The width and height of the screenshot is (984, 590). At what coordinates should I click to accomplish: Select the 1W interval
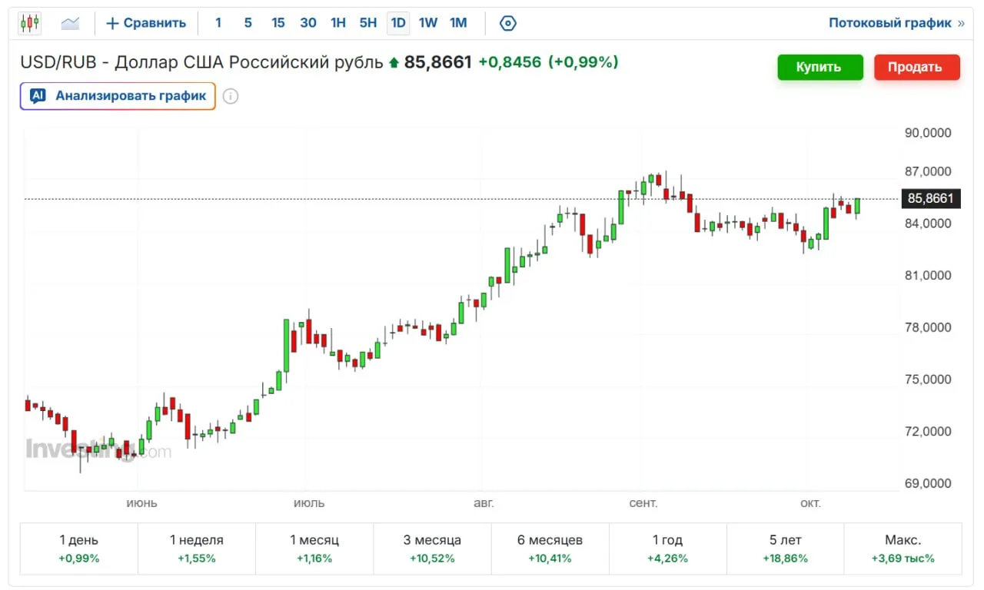click(x=428, y=23)
